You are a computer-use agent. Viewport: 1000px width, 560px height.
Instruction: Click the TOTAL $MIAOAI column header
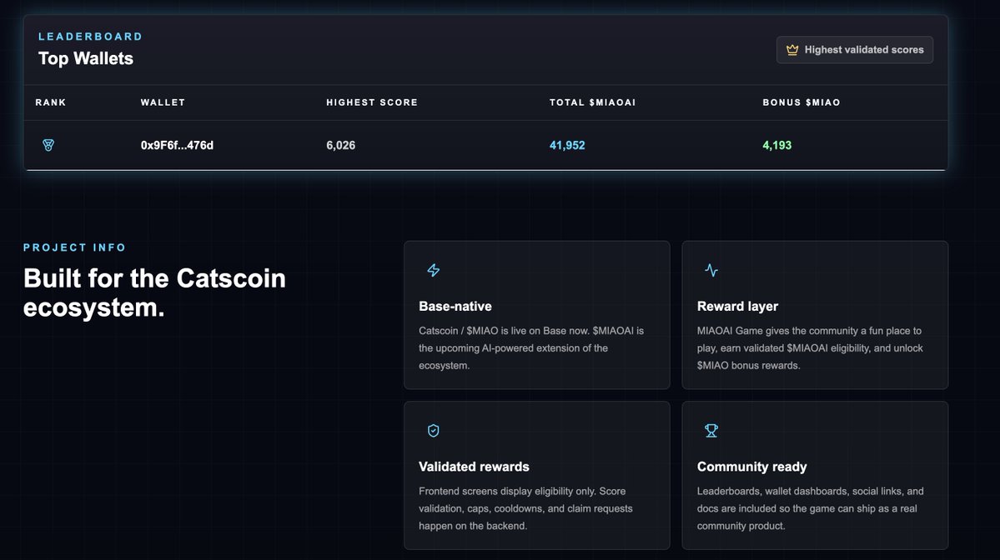[592, 102]
